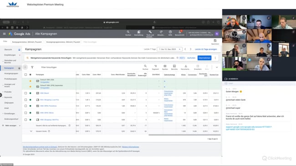This screenshot has height=166, width=296.
Task: Click the browser address bar
Action: coord(112,22)
